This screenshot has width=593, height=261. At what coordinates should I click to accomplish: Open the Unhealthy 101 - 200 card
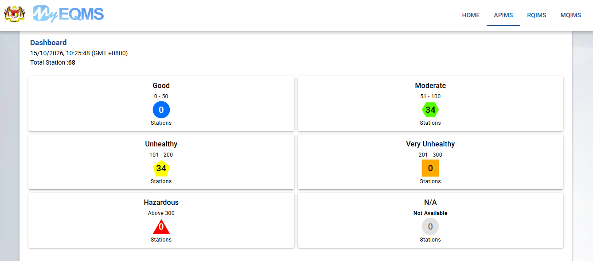point(161,162)
